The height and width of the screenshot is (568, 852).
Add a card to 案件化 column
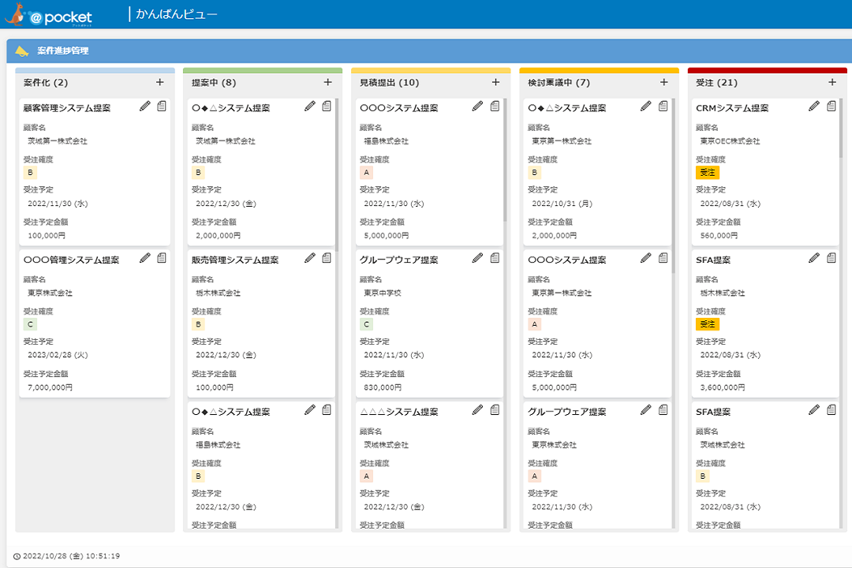[159, 82]
